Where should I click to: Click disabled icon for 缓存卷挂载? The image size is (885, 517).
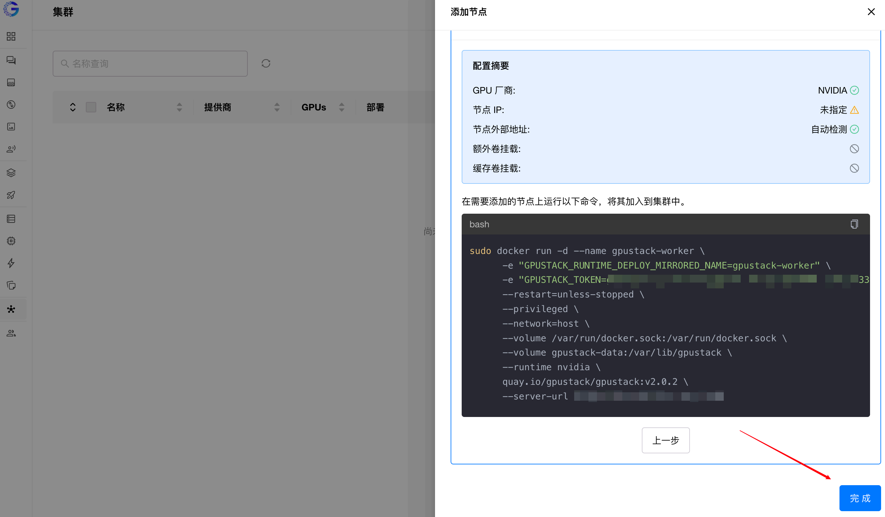854,168
